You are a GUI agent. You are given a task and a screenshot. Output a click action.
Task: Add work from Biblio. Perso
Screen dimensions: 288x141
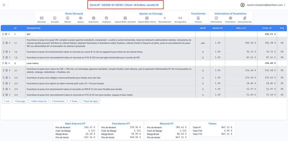tap(147, 18)
